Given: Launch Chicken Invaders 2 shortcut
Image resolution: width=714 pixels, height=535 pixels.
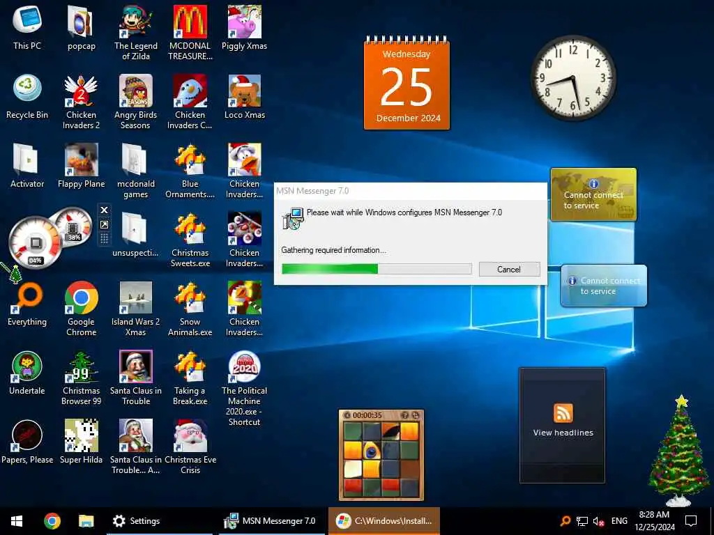Looking at the screenshot, I should click(x=81, y=101).
